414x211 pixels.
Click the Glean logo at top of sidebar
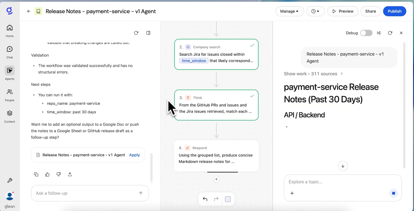(x=10, y=11)
